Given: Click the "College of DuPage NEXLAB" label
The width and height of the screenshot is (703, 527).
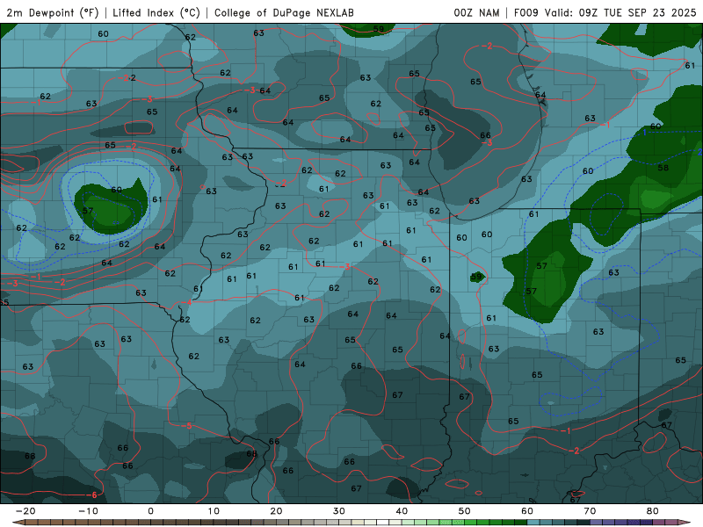Looking at the screenshot, I should 284,12.
